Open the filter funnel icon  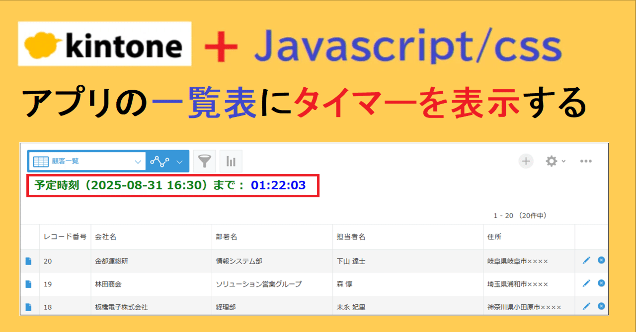pyautogui.click(x=204, y=161)
